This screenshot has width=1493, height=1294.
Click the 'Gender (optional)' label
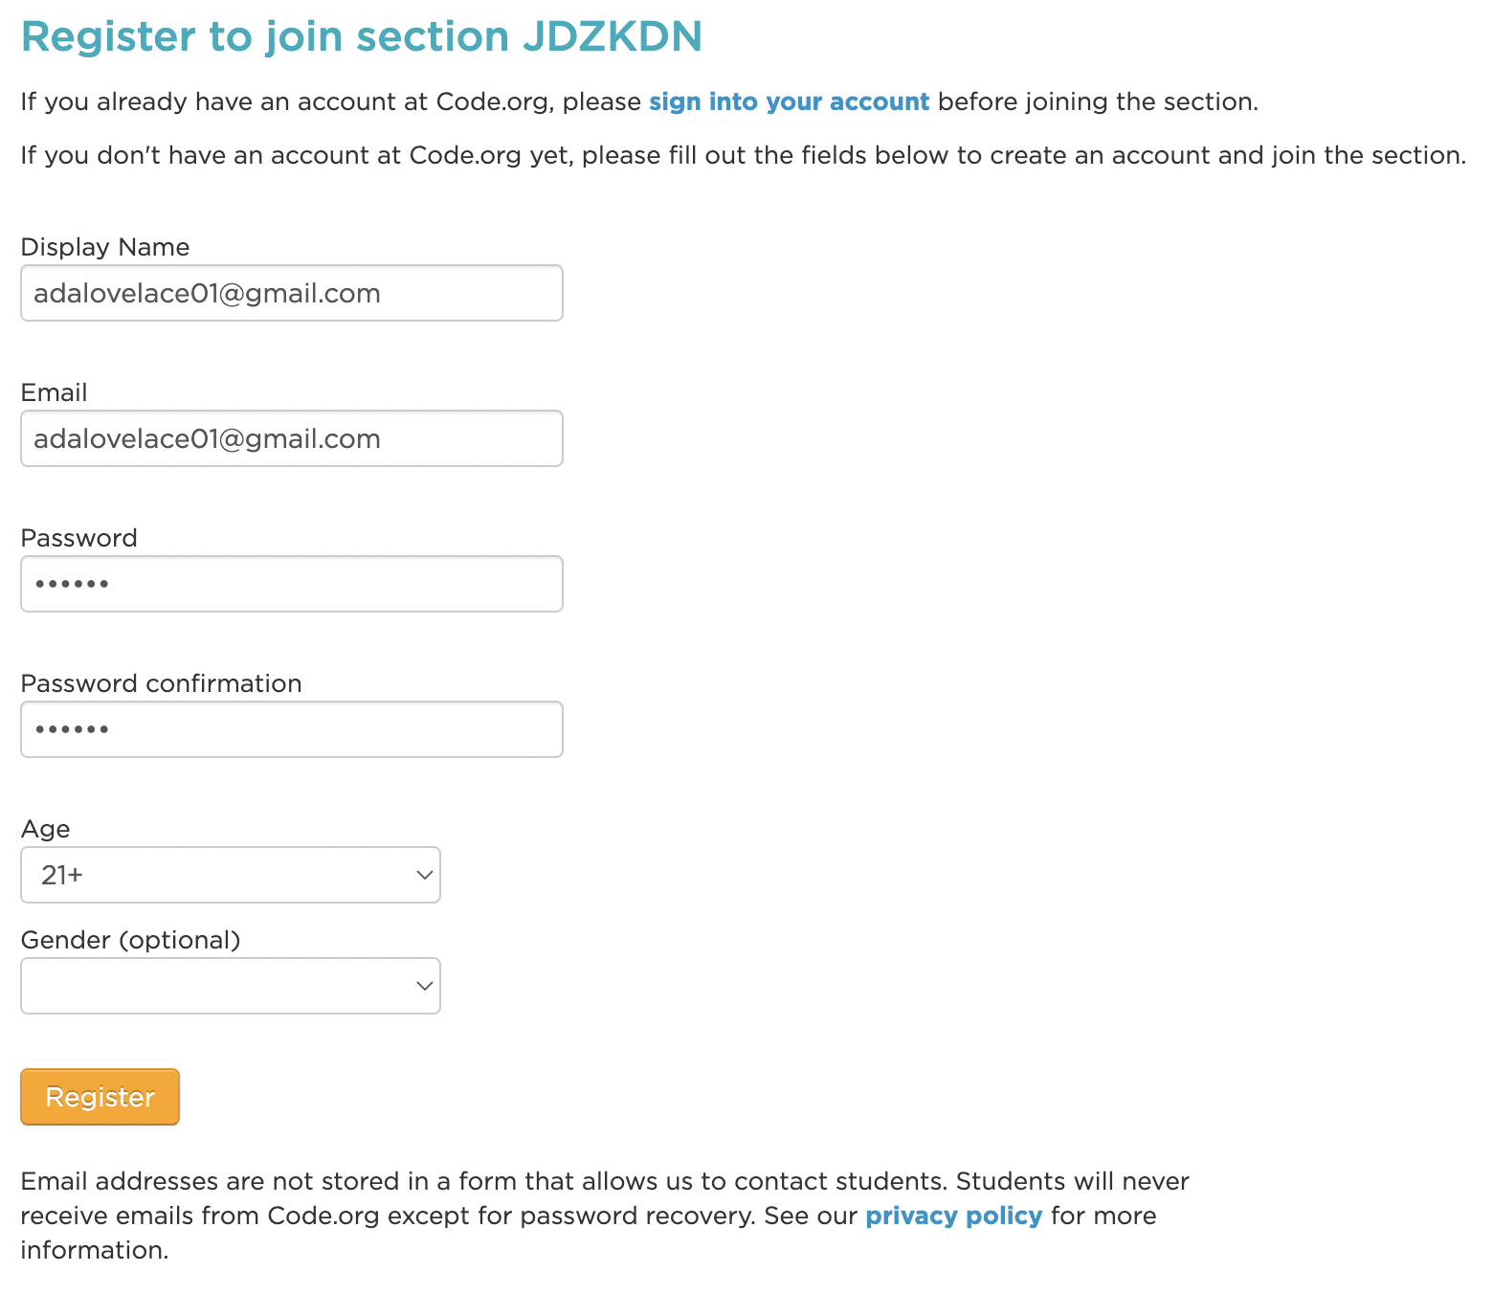pyautogui.click(x=130, y=940)
